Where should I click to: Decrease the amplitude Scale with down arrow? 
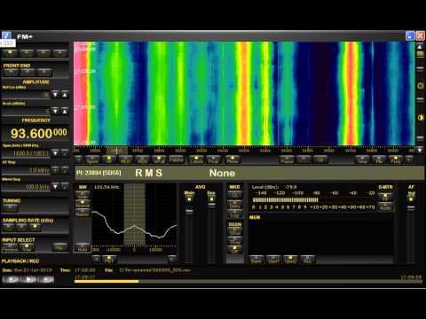(x=55, y=111)
